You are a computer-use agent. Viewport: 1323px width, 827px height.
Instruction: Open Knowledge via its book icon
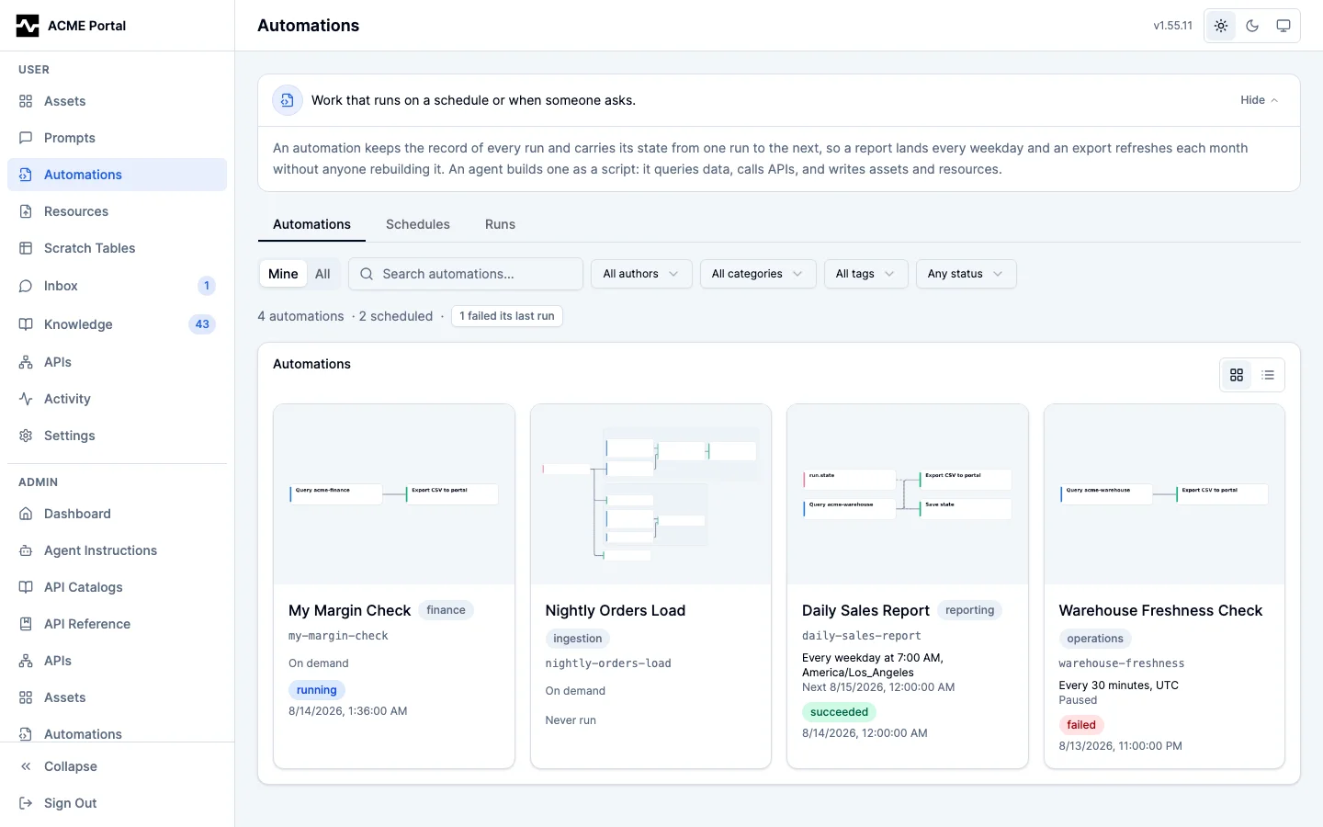point(26,324)
